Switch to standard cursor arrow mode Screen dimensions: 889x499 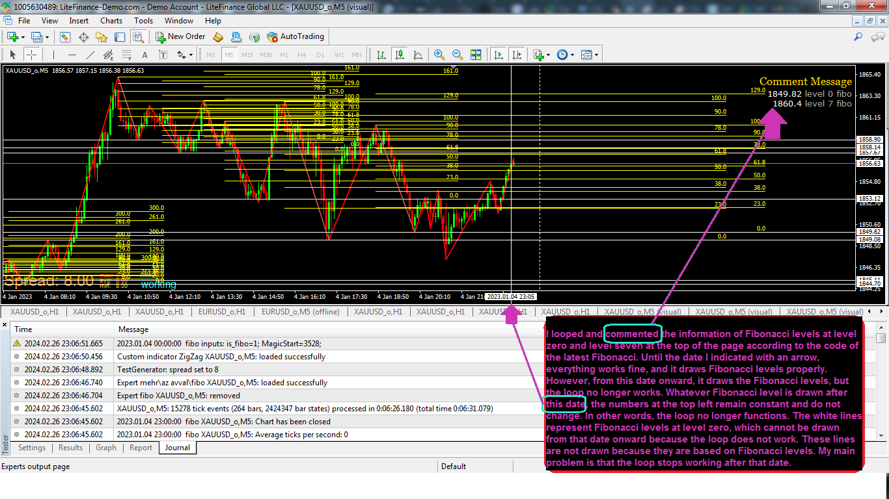click(x=12, y=55)
